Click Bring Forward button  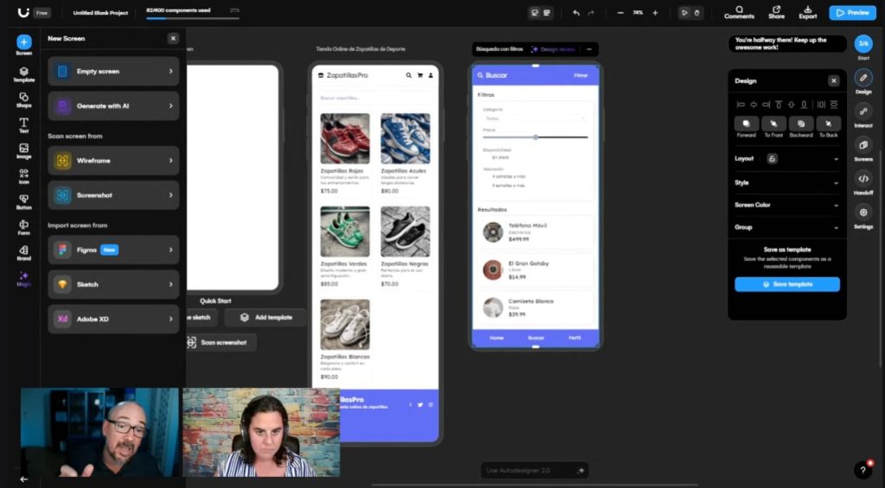click(746, 127)
